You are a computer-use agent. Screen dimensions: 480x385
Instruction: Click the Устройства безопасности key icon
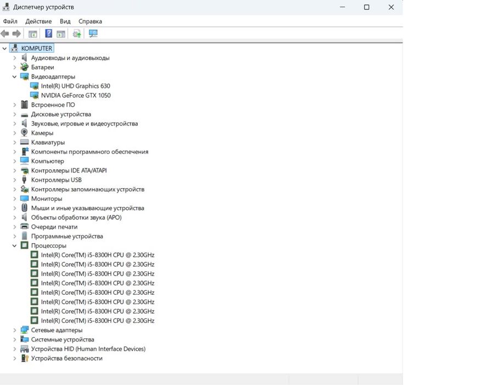click(x=24, y=358)
